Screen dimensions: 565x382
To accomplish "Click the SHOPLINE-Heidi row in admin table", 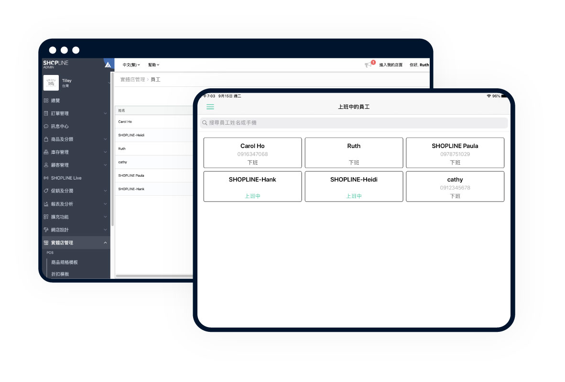I will pos(153,135).
